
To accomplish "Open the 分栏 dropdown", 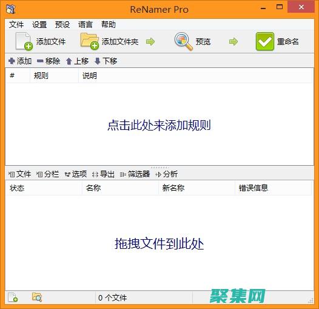I will point(47,174).
